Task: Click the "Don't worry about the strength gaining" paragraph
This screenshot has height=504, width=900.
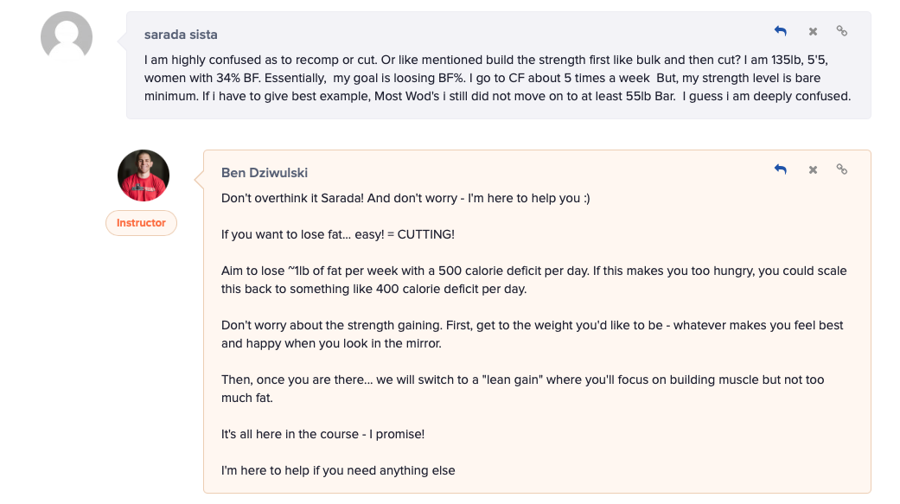Action: (532, 334)
